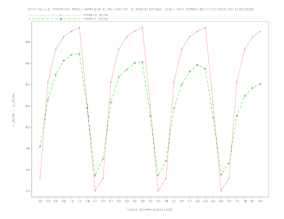Click the green F_MEAN circle marker at hour 45

pos(158,175)
